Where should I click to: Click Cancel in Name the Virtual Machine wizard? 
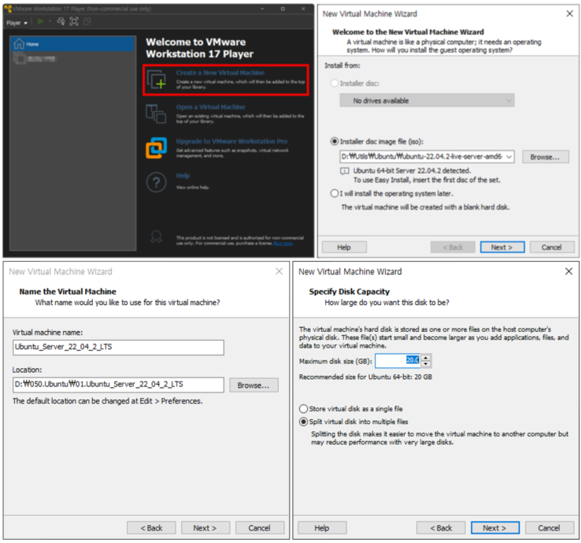[260, 528]
